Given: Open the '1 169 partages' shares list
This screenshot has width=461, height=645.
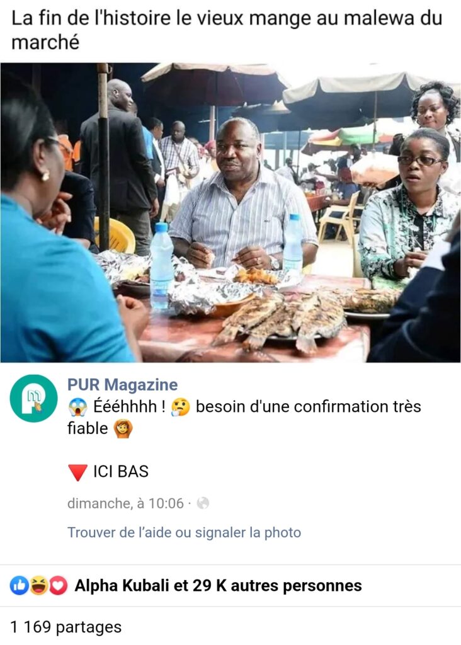Looking at the screenshot, I should click(65, 627).
